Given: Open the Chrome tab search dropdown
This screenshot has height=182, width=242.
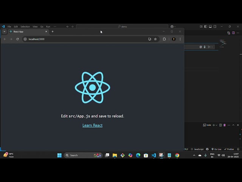Looking at the screenshot, I should [4, 31].
